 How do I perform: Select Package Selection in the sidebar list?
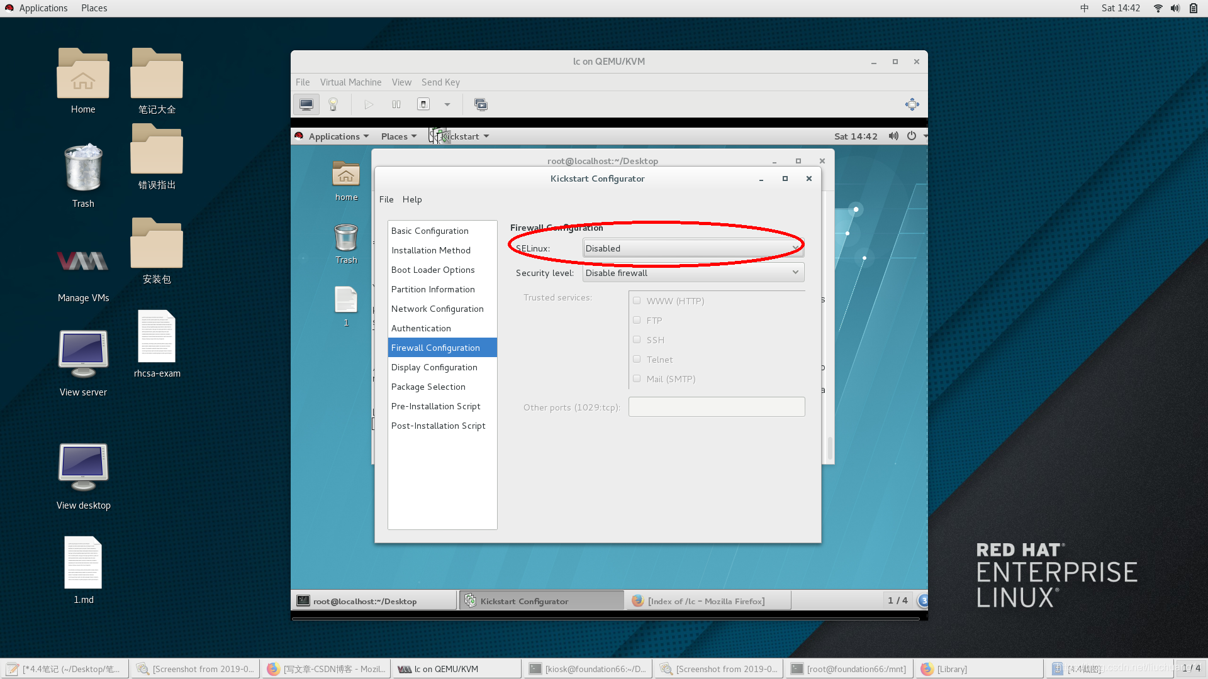(x=428, y=387)
